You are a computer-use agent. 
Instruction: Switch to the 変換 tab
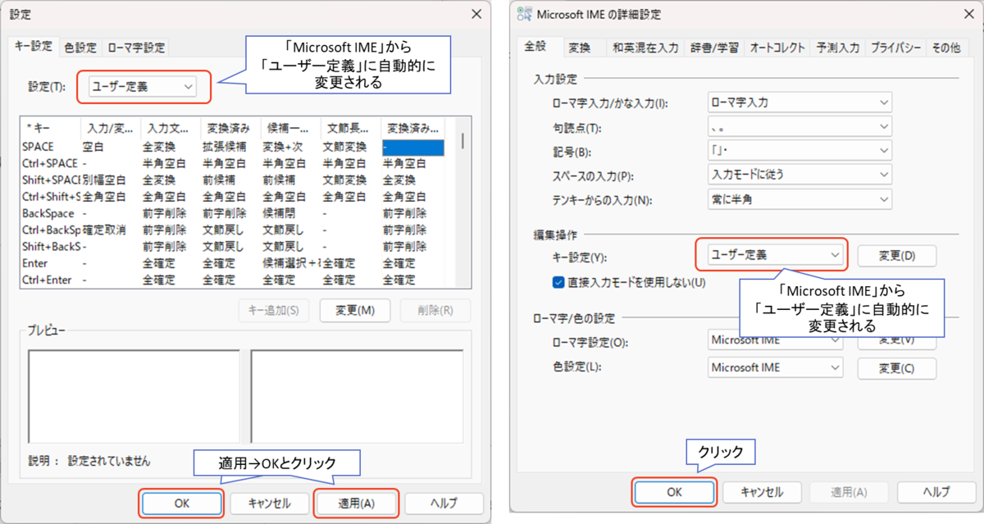tap(581, 48)
